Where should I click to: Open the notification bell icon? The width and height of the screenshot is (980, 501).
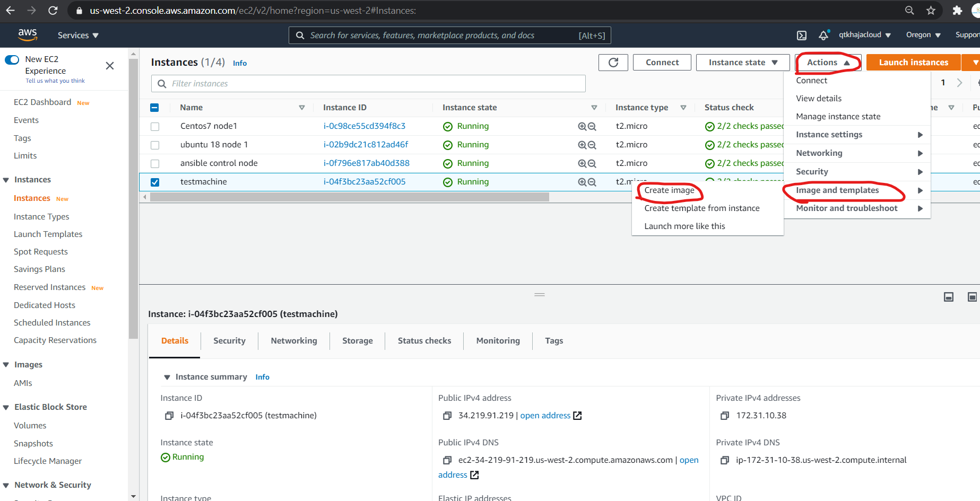coord(824,35)
